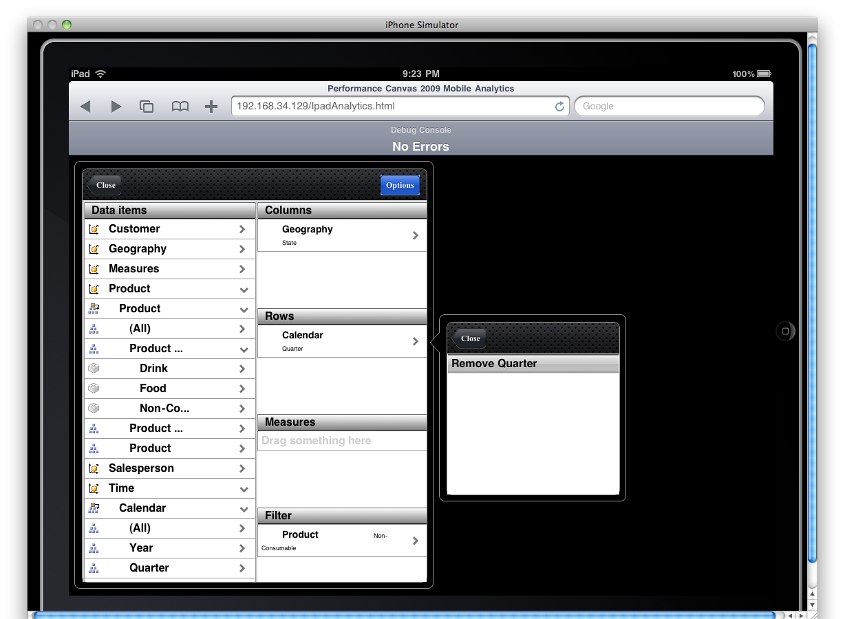Click the Rows section header
Viewport: 845px width, 619px height.
[x=342, y=316]
